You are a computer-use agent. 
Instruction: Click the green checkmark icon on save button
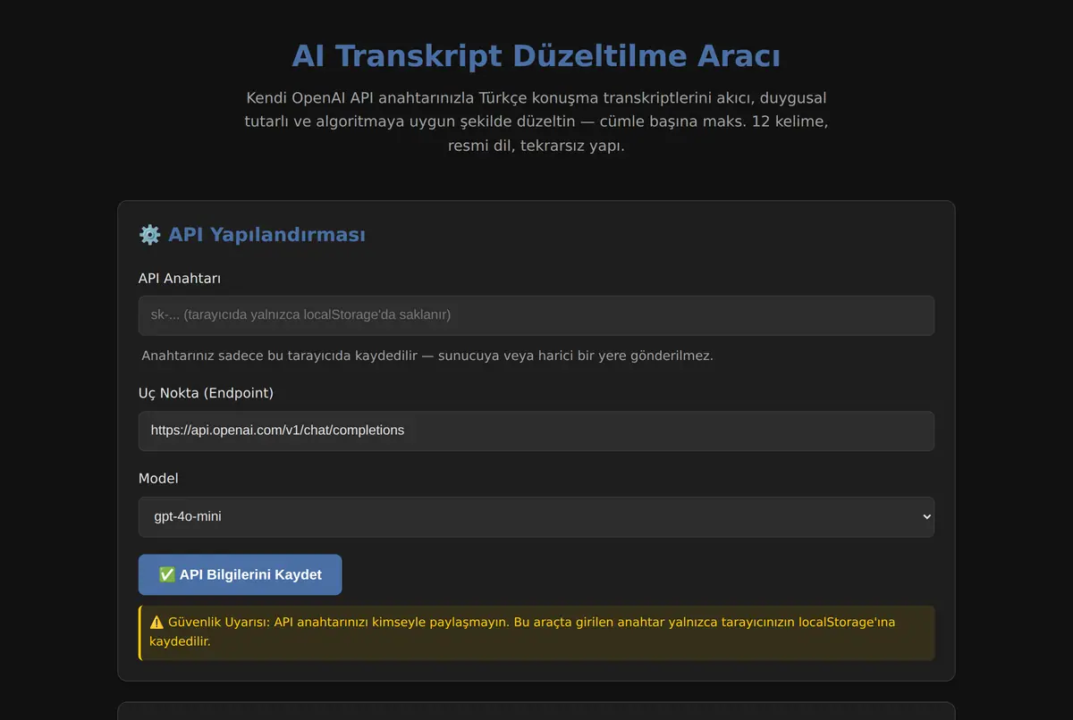point(166,574)
